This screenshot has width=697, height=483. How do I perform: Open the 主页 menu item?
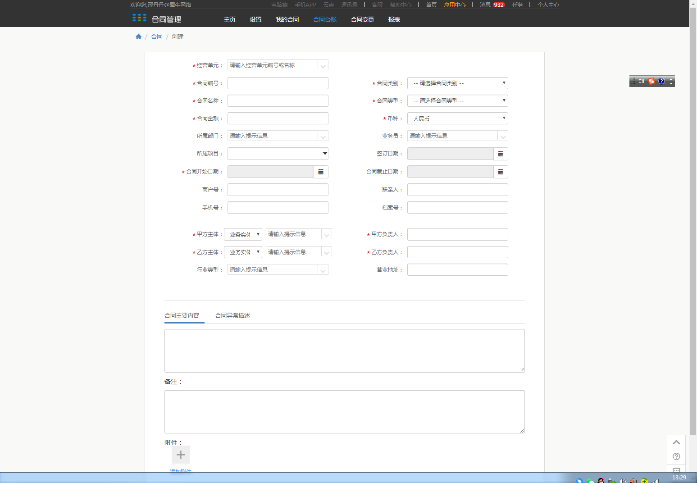(x=230, y=19)
